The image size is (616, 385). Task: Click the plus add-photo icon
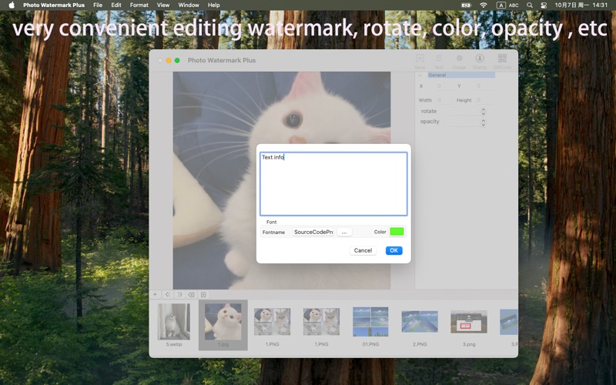(x=156, y=294)
